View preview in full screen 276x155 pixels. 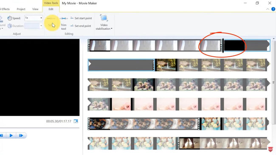click(x=76, y=121)
